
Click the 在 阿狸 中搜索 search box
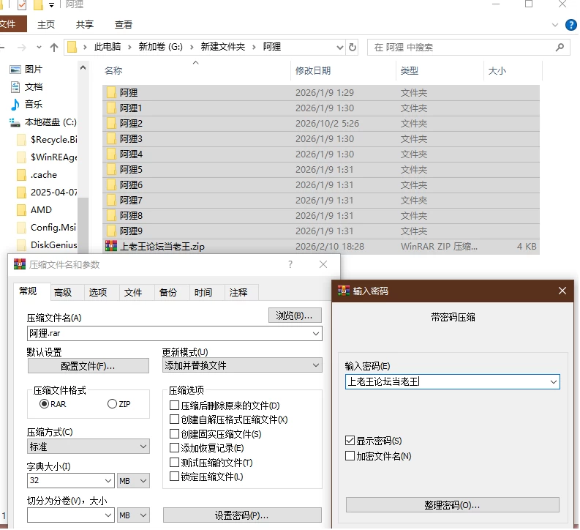(x=468, y=47)
